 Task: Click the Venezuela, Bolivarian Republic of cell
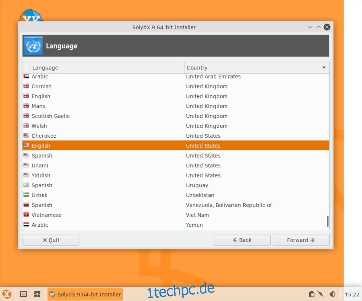pyautogui.click(x=229, y=205)
